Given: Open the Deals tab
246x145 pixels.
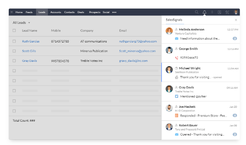Looking at the screenshot, I should [x=81, y=12].
